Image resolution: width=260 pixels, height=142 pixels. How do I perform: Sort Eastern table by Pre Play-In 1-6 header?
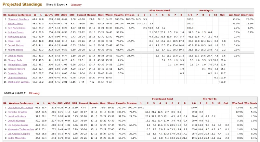(x=190, y=15)
